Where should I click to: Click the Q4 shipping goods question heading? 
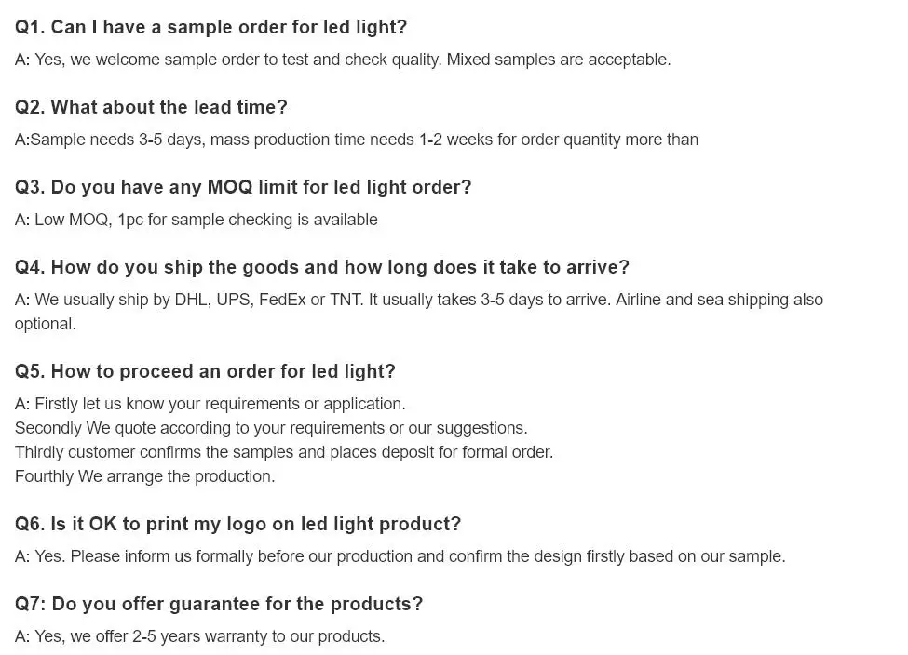pyautogui.click(x=322, y=268)
